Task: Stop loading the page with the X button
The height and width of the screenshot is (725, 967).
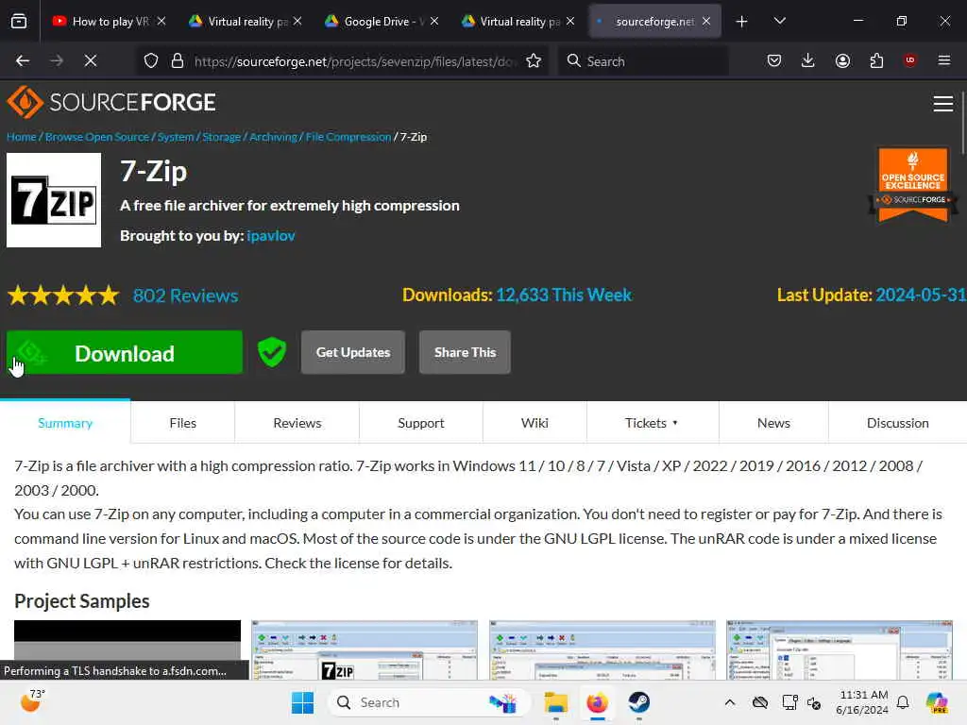Action: tap(90, 60)
